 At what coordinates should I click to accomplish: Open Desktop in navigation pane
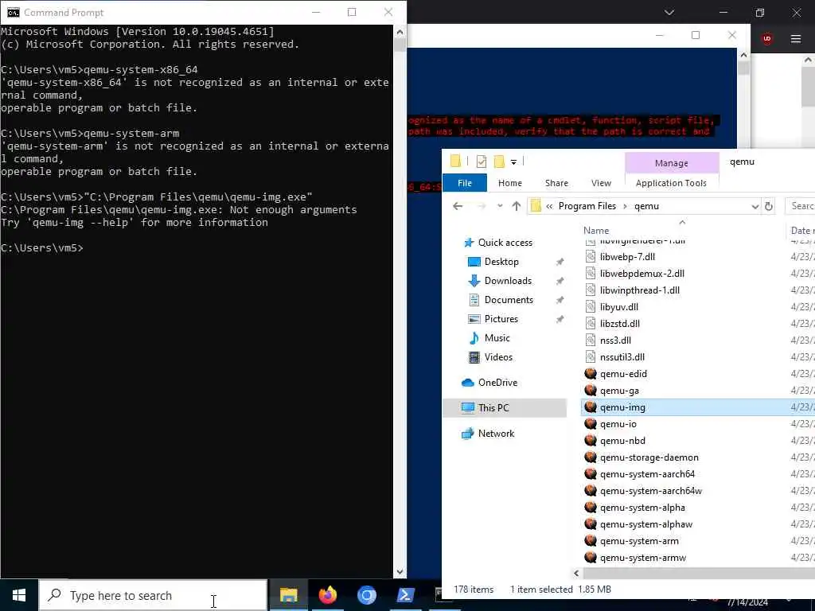click(501, 262)
